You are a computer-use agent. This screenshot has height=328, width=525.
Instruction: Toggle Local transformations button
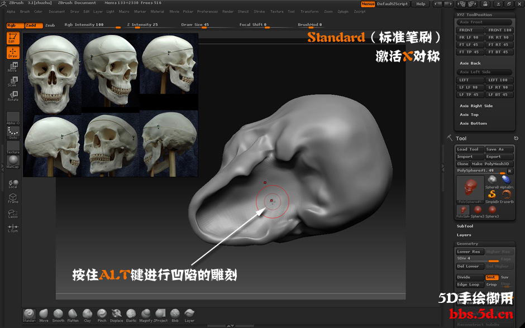point(13,184)
